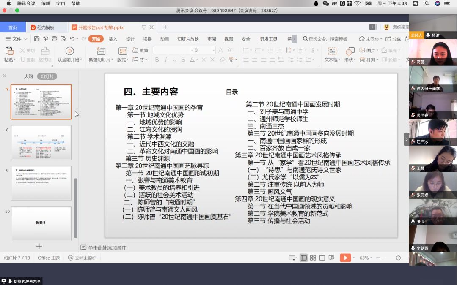457x285 pixels.
Task: Toggle normal view in status bar
Action: 303,258
